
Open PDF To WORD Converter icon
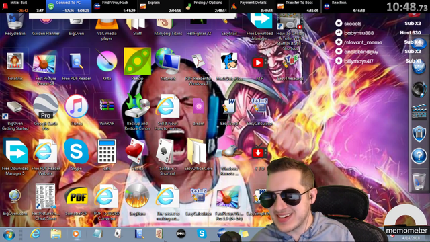click(x=106, y=202)
